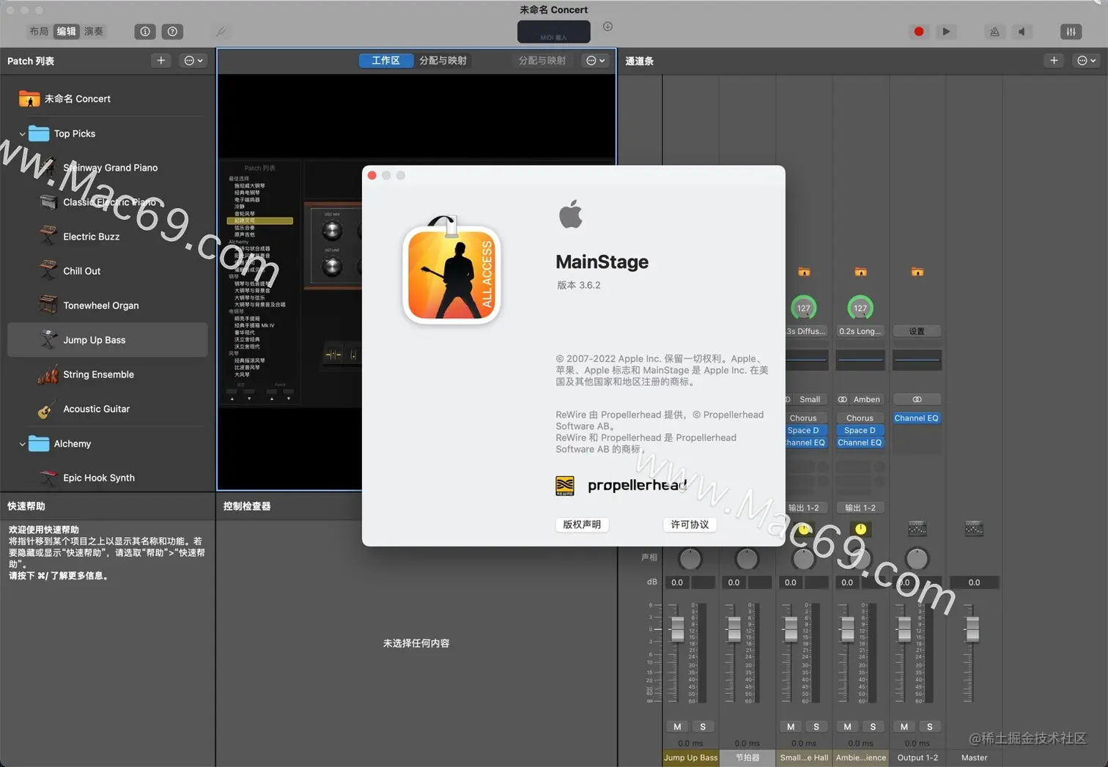The image size is (1108, 767).
Task: Click the Electric Buzz synth icon
Action: click(x=48, y=236)
